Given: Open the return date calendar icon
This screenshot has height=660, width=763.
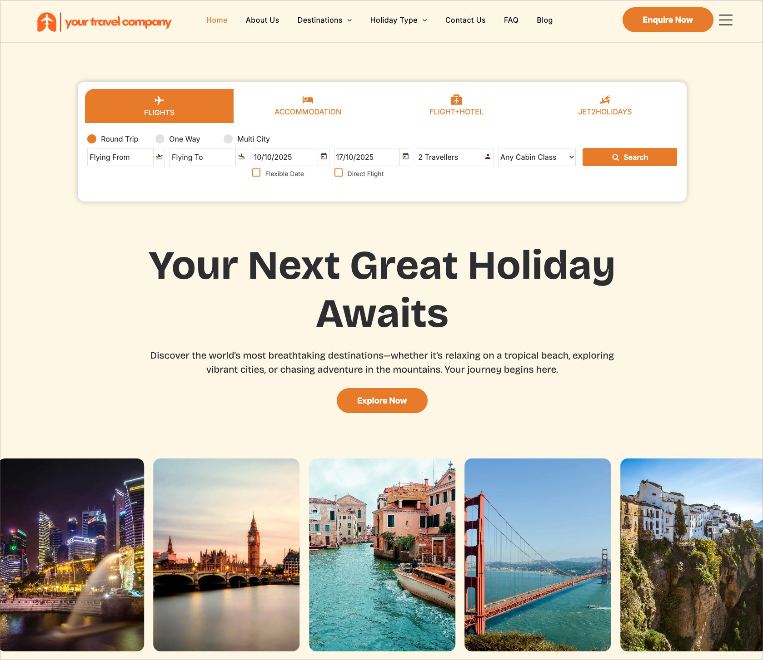Looking at the screenshot, I should tap(405, 157).
